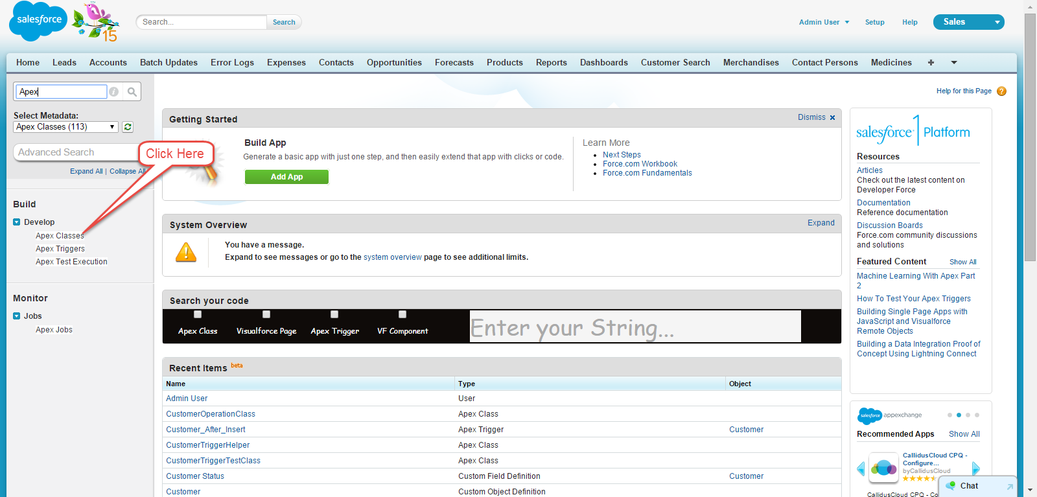Pop out Chat using the arrow icon

coord(1009,486)
